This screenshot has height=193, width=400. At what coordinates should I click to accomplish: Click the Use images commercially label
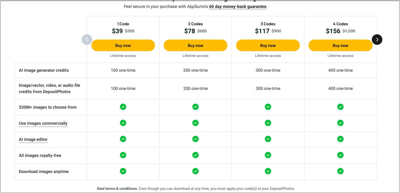pyautogui.click(x=43, y=123)
